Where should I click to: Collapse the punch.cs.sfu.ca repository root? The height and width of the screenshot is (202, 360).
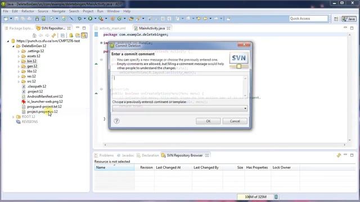coord(8,41)
